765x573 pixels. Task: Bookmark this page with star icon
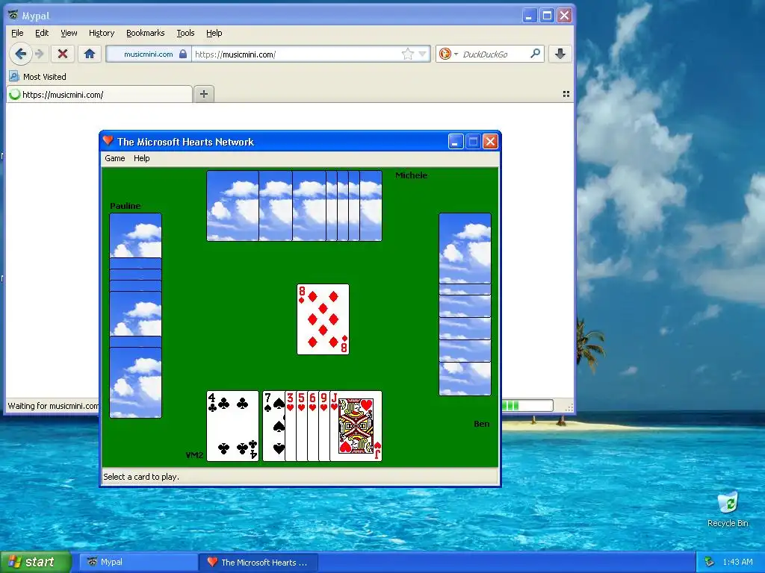[x=407, y=54]
